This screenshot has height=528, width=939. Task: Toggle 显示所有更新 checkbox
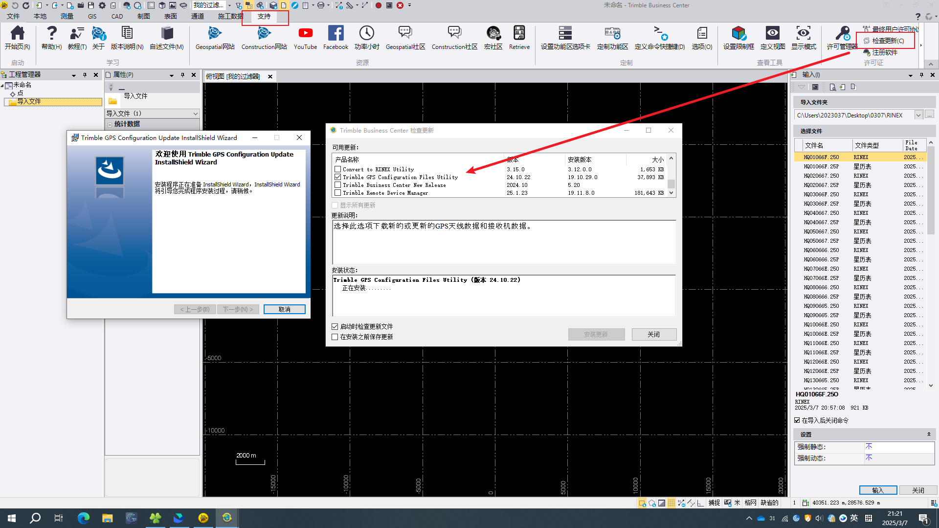coord(335,206)
